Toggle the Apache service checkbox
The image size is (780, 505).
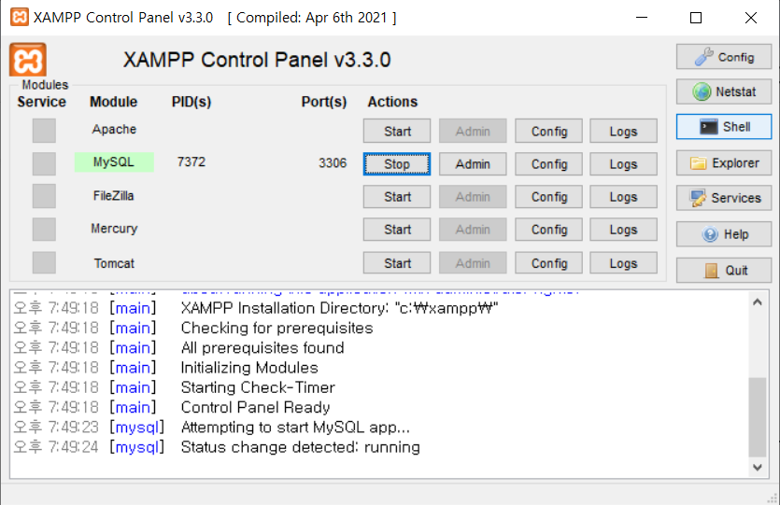pyautogui.click(x=44, y=131)
